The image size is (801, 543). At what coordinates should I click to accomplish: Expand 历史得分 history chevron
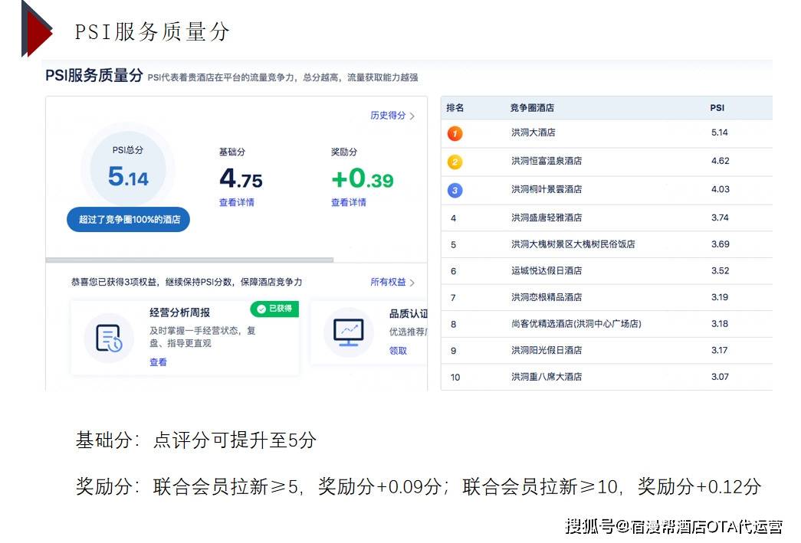pyautogui.click(x=412, y=116)
